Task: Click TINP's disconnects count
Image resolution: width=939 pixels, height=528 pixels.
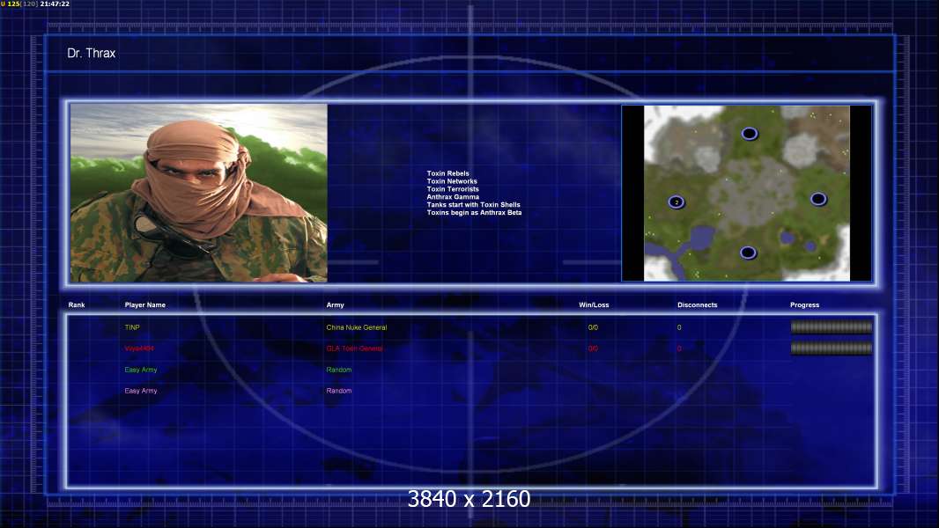Action: [679, 327]
